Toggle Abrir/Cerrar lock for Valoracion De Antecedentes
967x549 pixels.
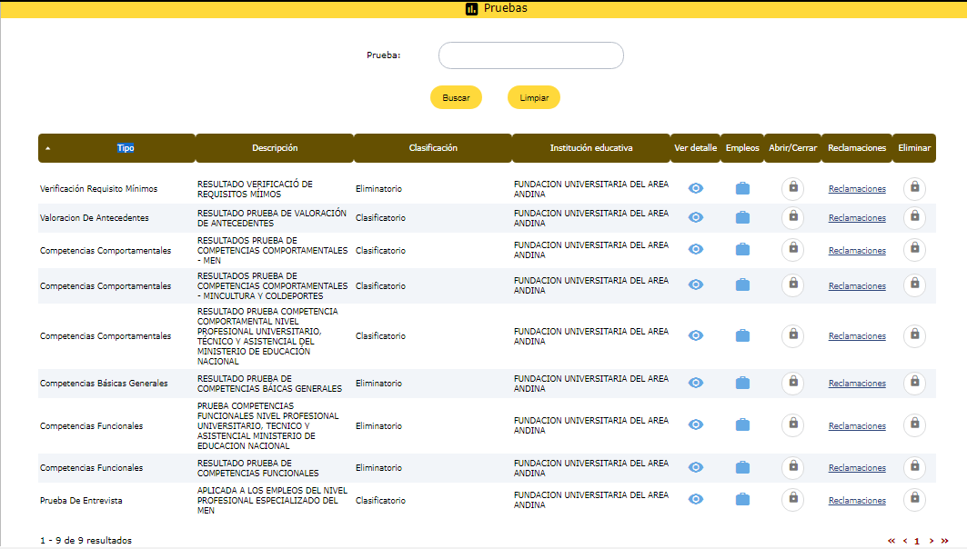[x=793, y=217]
